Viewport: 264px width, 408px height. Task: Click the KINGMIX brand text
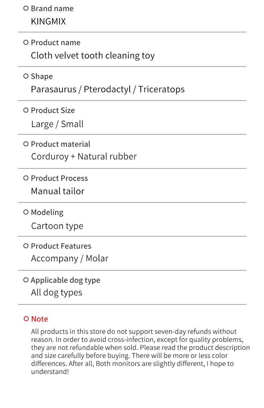pos(48,21)
